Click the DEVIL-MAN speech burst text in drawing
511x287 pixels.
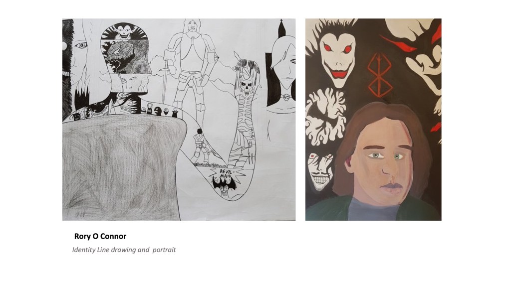pyautogui.click(x=225, y=173)
